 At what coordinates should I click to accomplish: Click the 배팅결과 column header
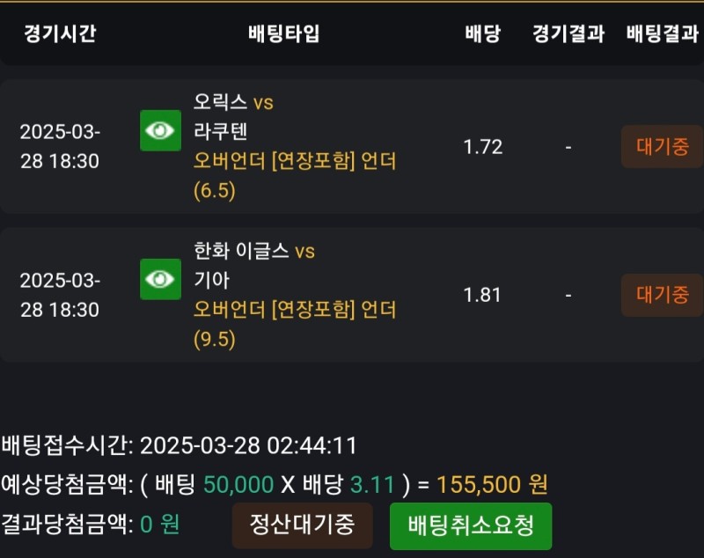click(662, 34)
